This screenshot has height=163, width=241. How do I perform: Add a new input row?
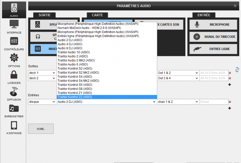click(230, 108)
